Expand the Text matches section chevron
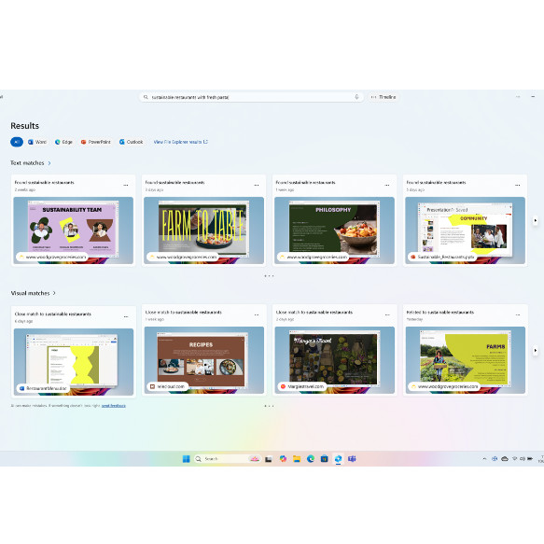The image size is (544, 544). [49, 163]
